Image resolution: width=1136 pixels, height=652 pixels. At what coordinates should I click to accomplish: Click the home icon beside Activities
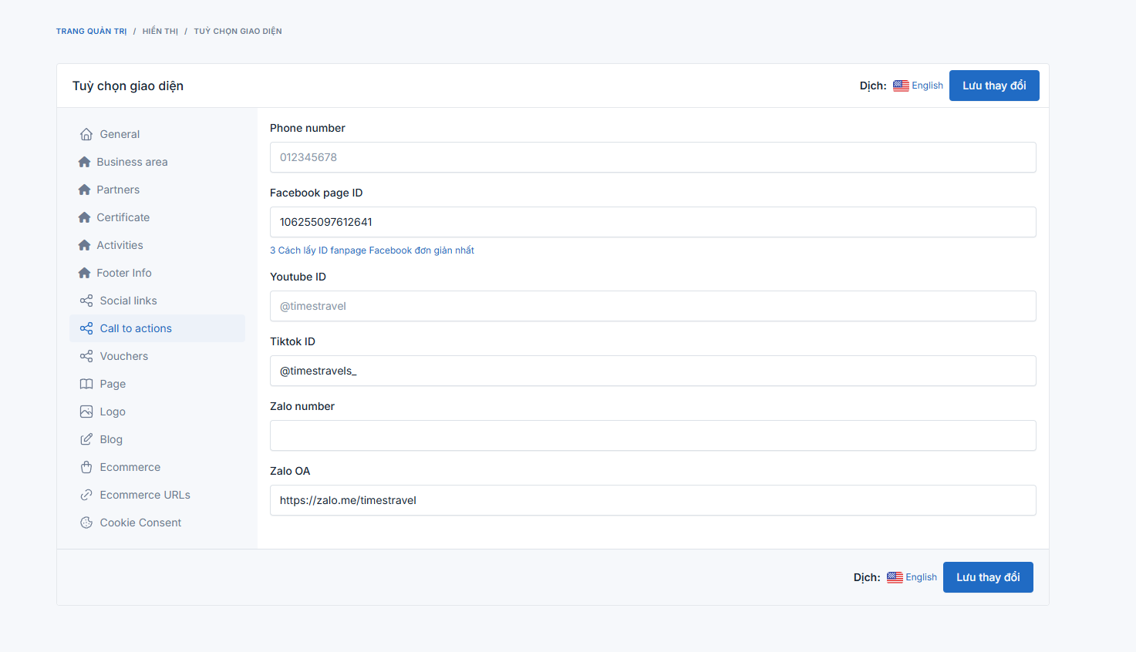click(x=85, y=245)
